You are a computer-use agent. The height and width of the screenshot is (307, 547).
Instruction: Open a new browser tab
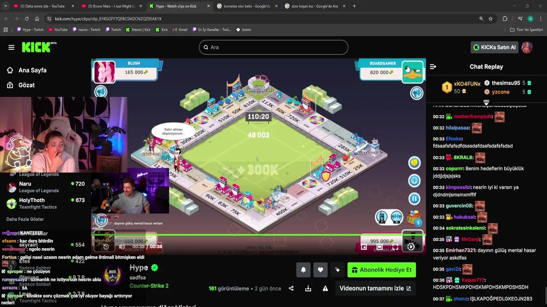point(354,6)
